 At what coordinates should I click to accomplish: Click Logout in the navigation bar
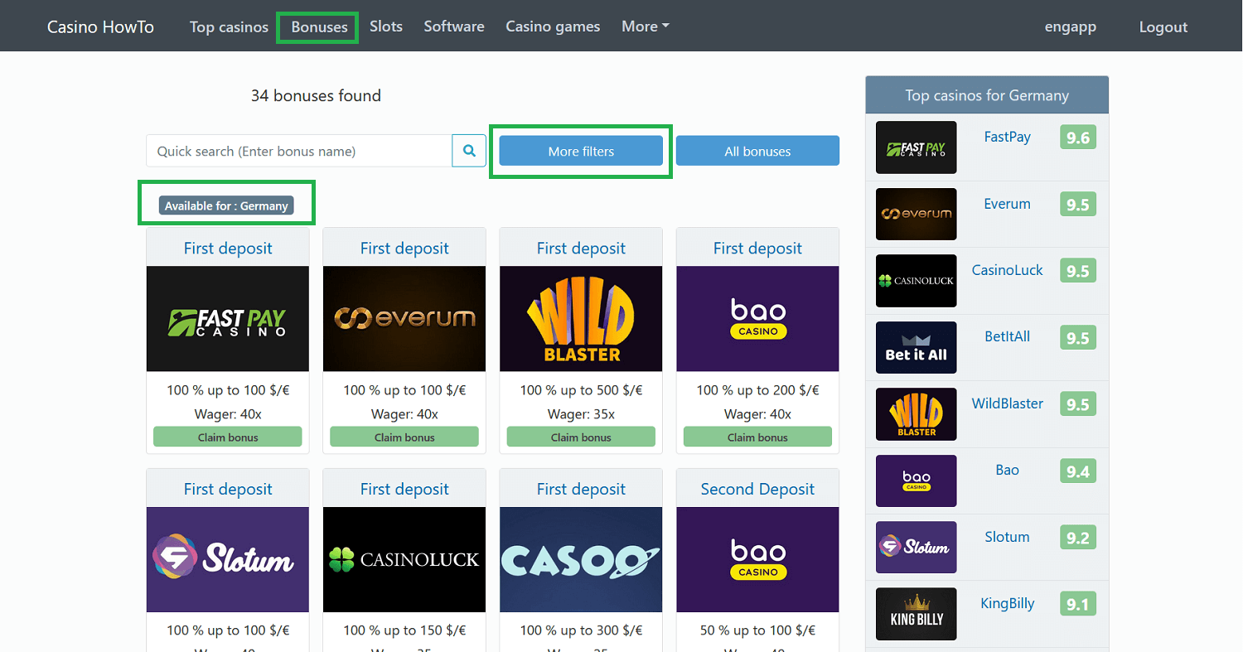(x=1163, y=27)
